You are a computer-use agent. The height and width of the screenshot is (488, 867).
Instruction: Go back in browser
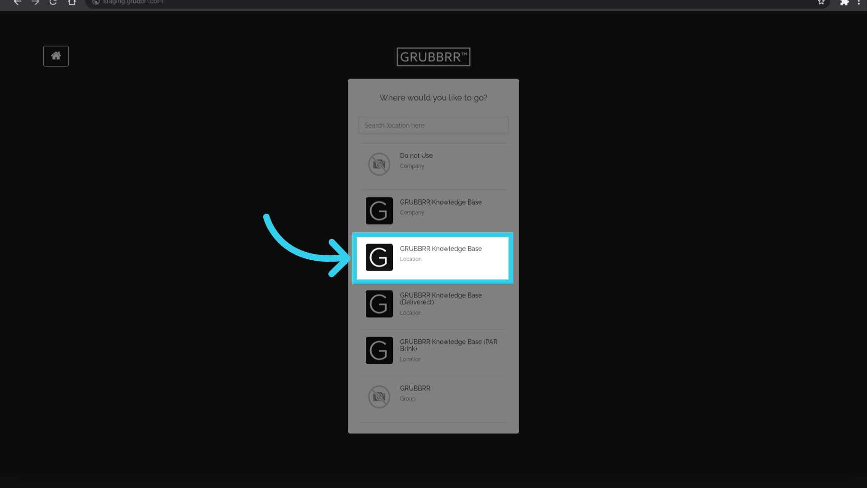[x=18, y=2]
